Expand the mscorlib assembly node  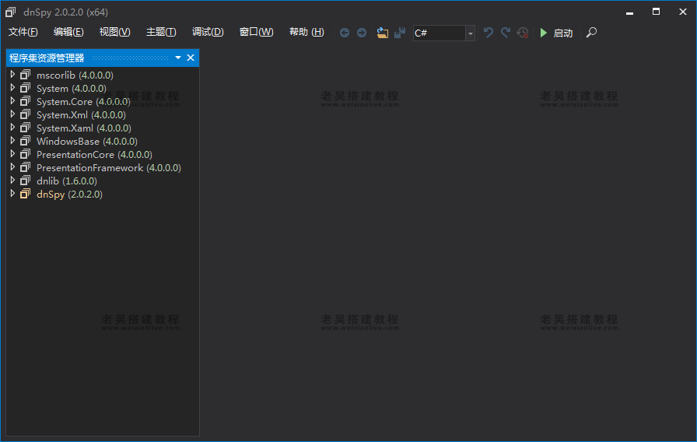click(12, 75)
